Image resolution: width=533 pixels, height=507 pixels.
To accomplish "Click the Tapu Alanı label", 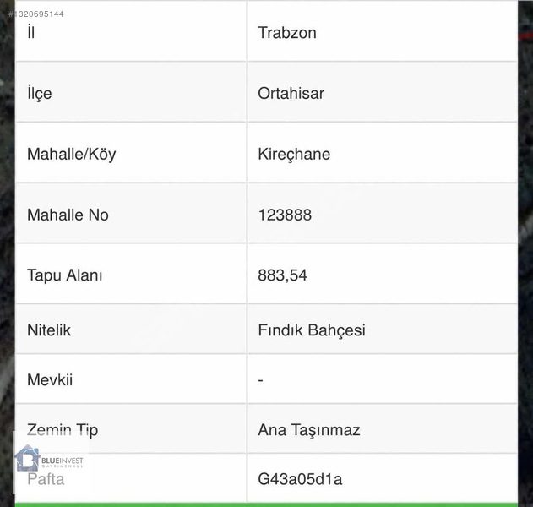I will pyautogui.click(x=64, y=275).
